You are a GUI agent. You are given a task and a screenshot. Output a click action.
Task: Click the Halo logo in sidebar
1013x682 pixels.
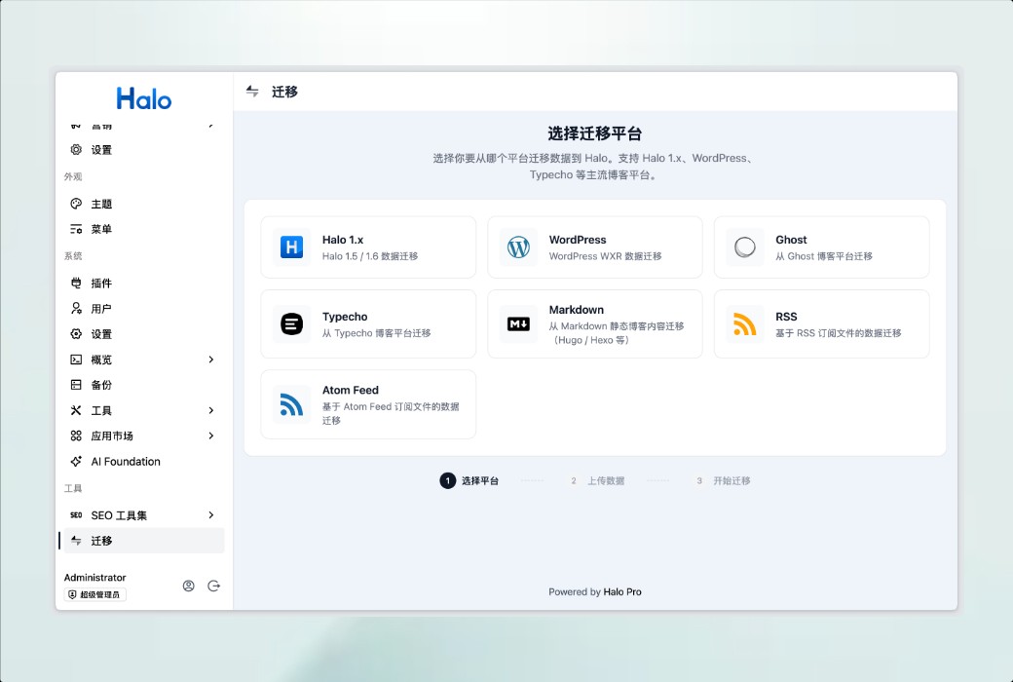[x=144, y=98]
